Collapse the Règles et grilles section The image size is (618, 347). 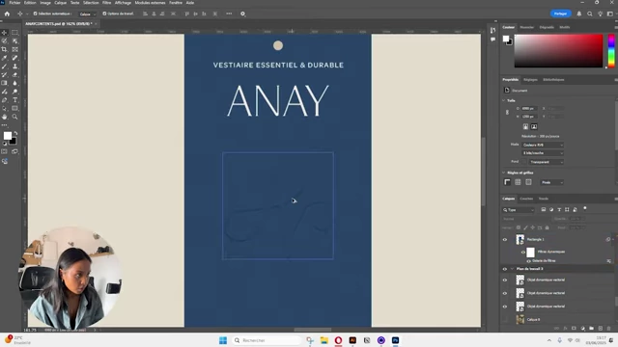click(504, 173)
